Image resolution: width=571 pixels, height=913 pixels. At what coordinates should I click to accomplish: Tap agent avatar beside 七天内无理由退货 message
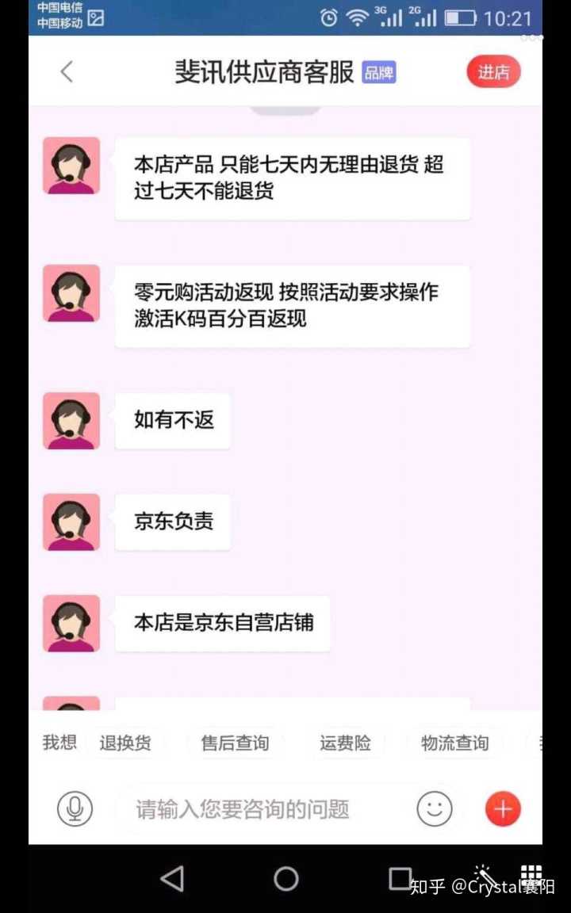[71, 166]
